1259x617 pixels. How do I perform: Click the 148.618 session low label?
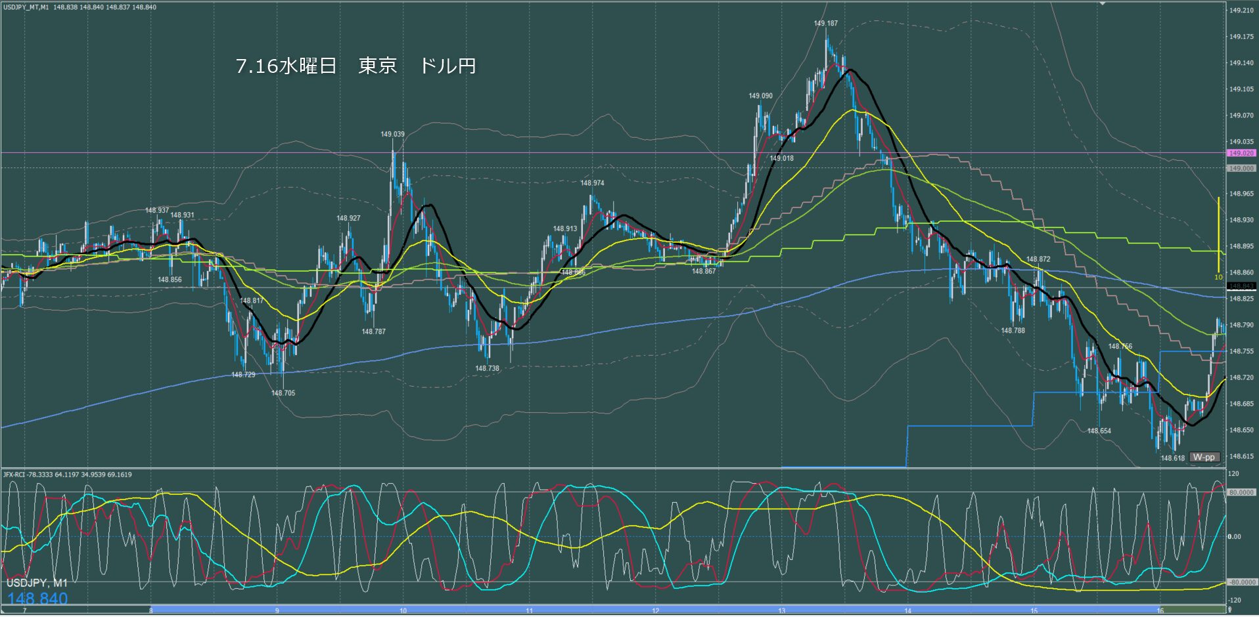(x=1172, y=458)
